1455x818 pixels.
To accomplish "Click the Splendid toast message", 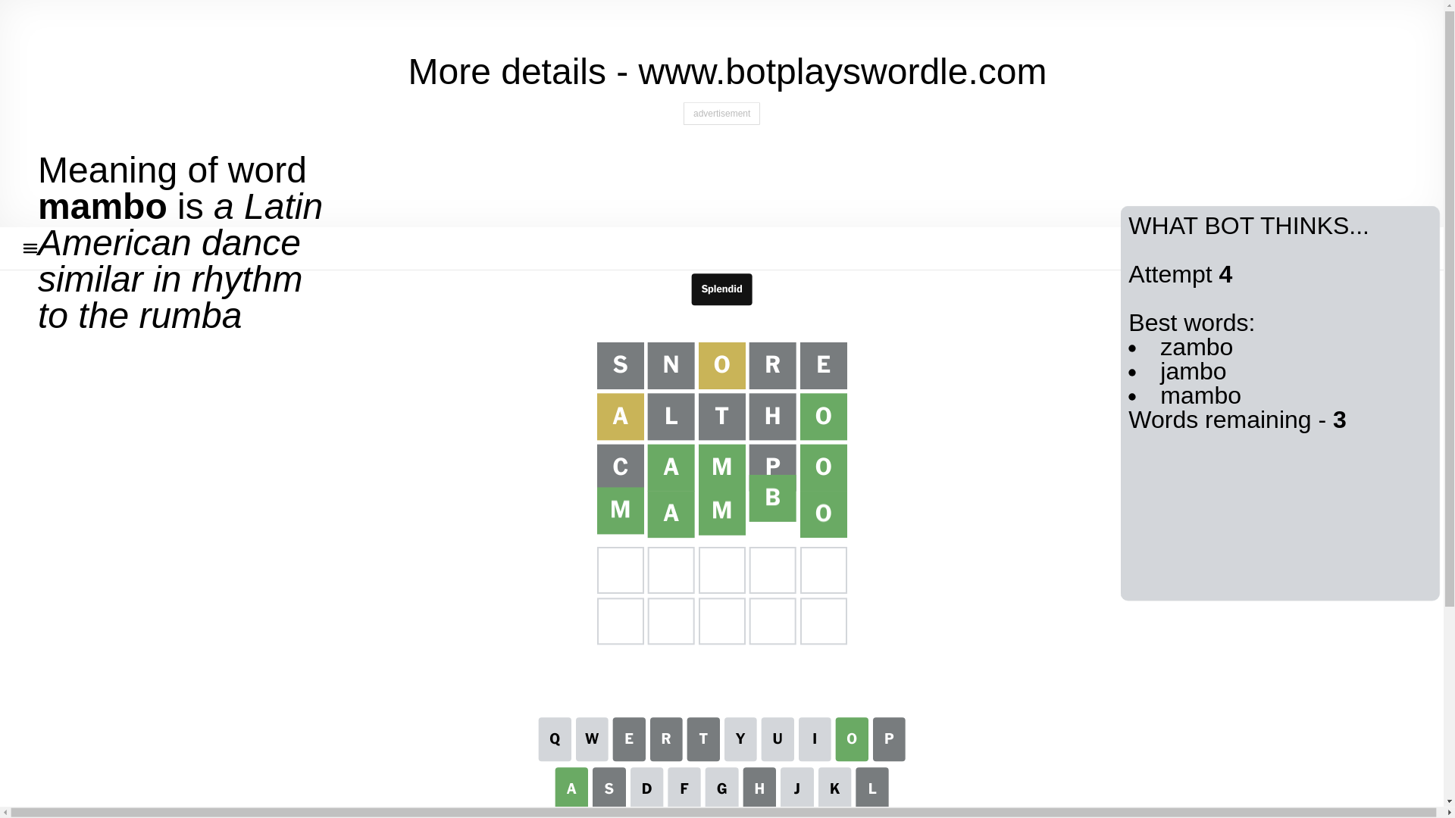I will point(721,289).
